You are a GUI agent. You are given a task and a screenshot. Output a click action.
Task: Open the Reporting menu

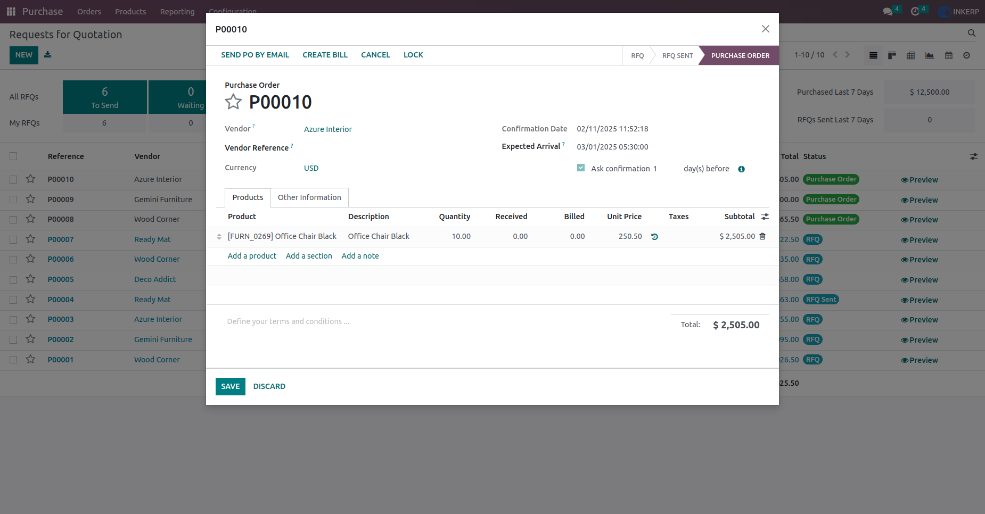[x=177, y=12]
